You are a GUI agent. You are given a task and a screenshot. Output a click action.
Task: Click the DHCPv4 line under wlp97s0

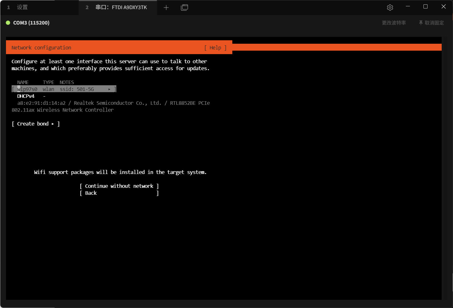point(26,96)
